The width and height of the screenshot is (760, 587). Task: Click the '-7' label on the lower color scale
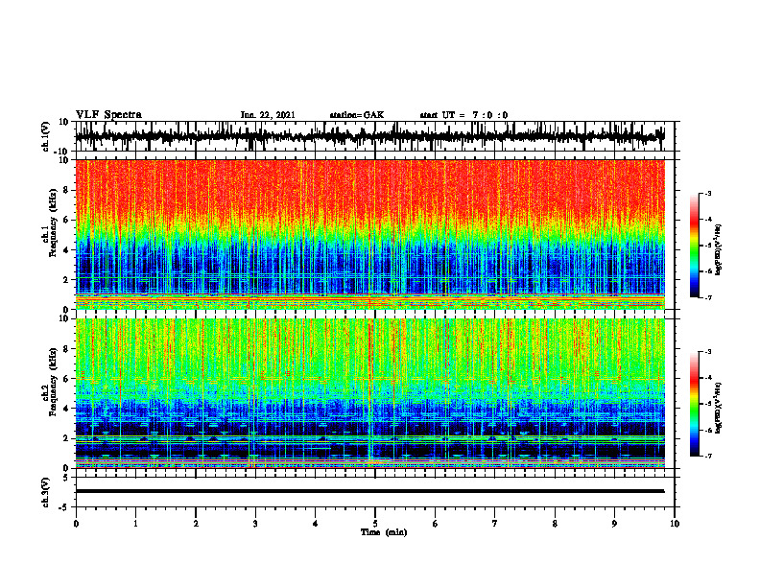click(x=708, y=456)
